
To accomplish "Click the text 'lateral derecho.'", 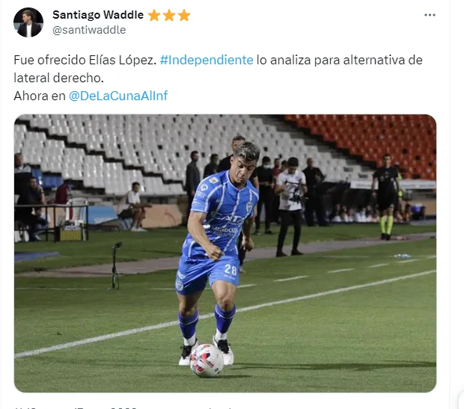I will pos(58,78).
